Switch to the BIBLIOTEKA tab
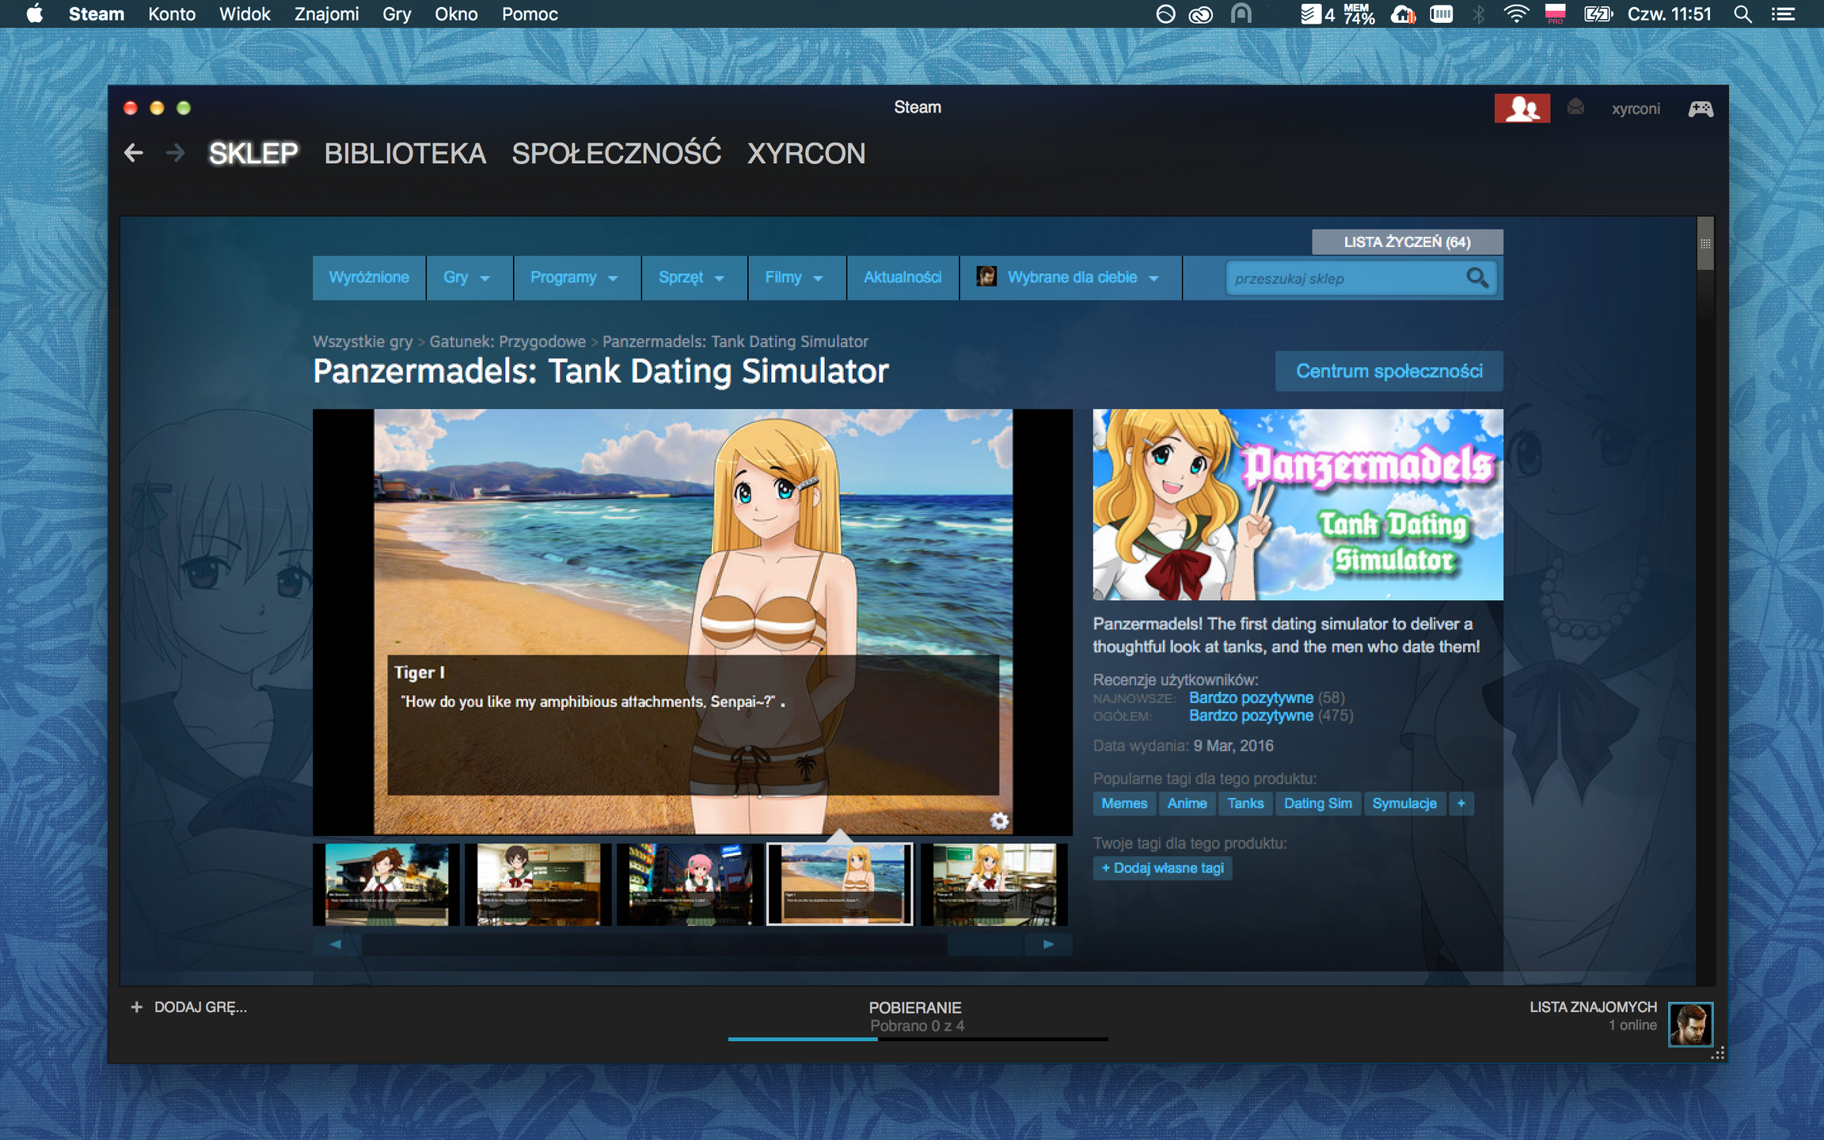 click(x=405, y=154)
